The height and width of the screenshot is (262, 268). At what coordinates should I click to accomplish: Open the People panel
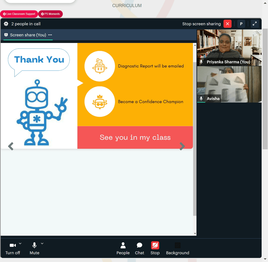click(123, 249)
